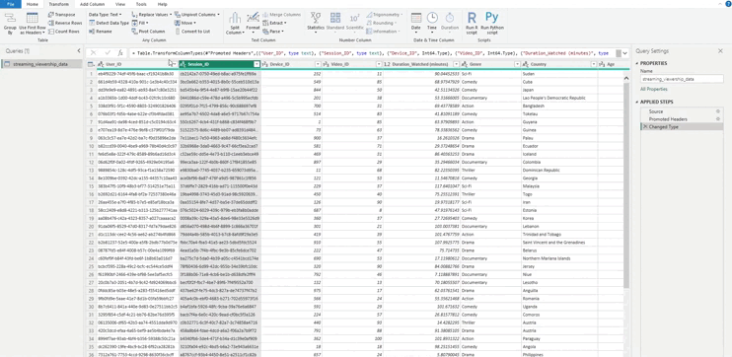
Task: Close the Query Settings pane
Action: click(x=720, y=51)
